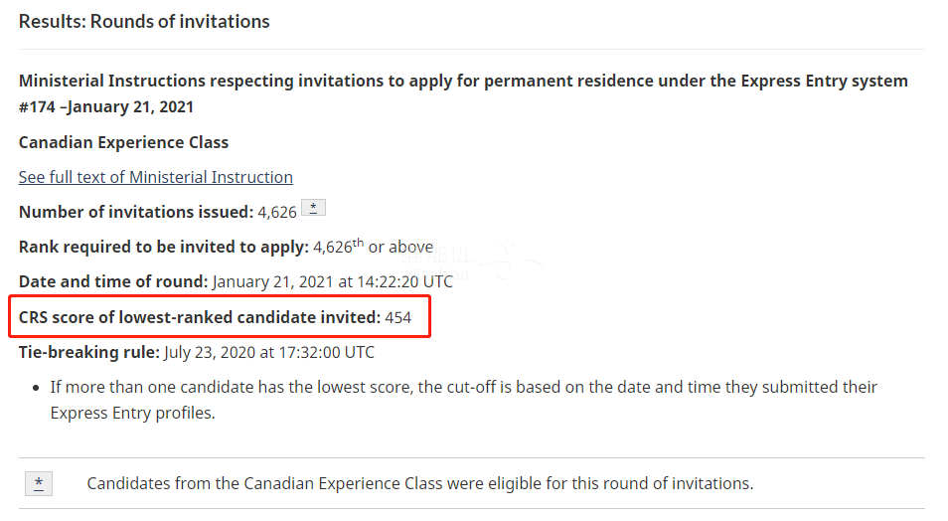Click the Canadian Experience Class subheading

[123, 142]
